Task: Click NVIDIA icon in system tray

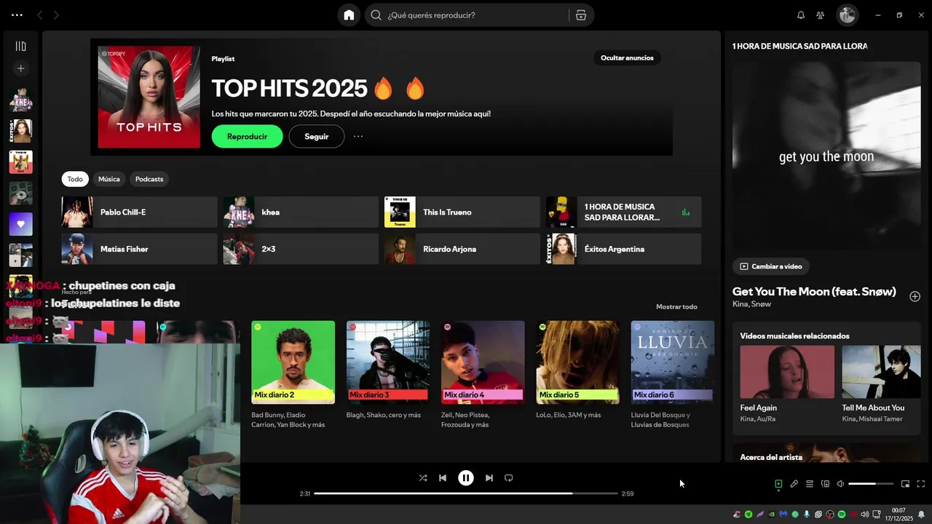Action: [772, 515]
